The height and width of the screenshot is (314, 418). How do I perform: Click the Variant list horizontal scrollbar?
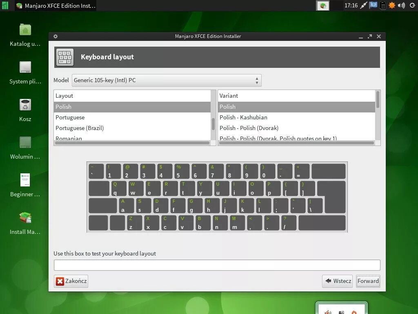pyautogui.click(x=296, y=143)
